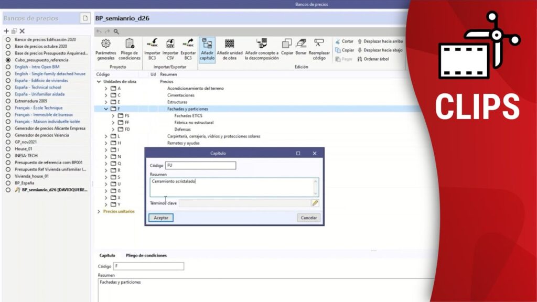Collapse the F chapter tree node
Image resolution: width=537 pixels, height=302 pixels.
coord(106,109)
